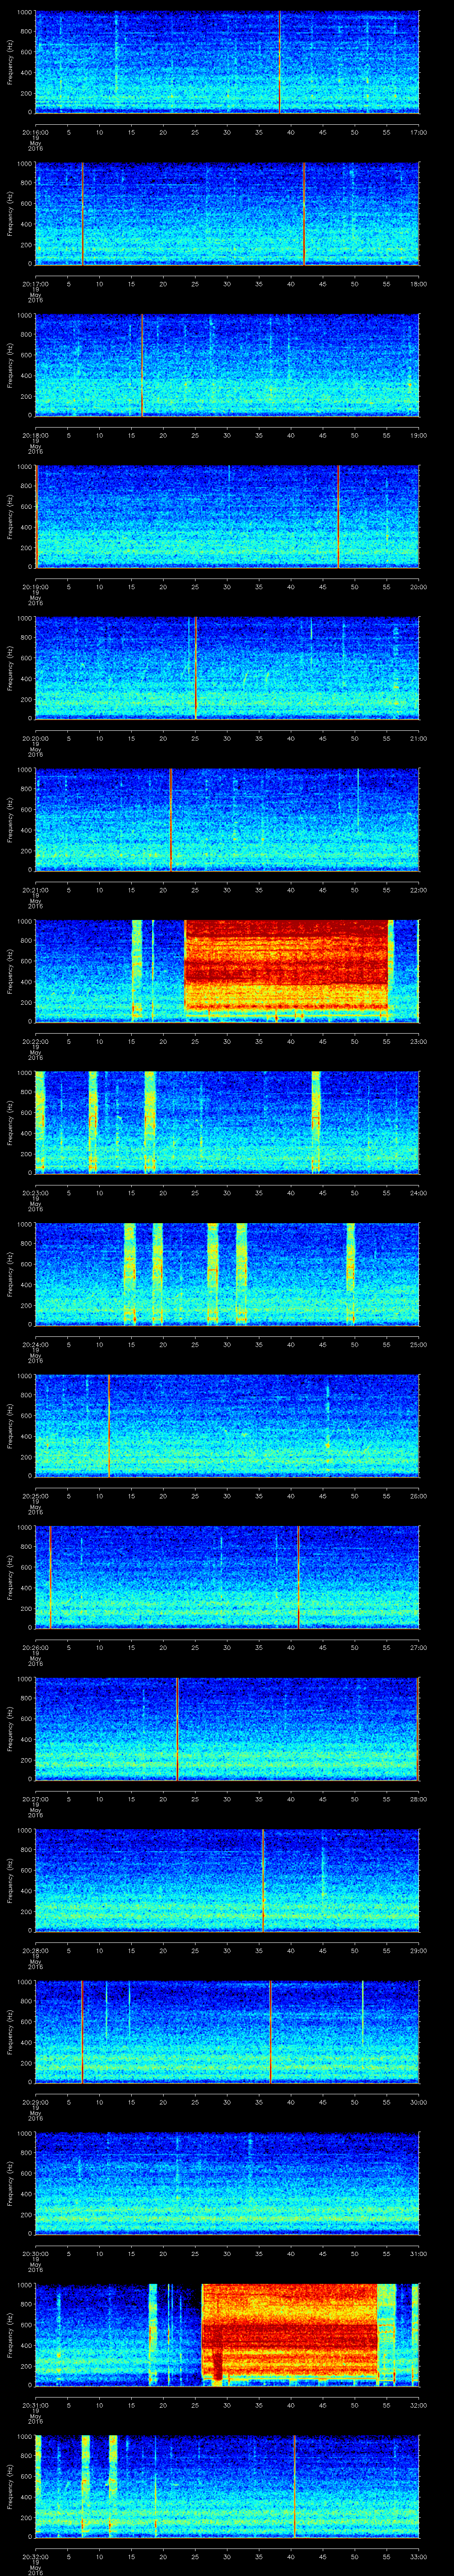Click the 33:00 end label of last panel
The height and width of the screenshot is (2576, 454).
(418, 2556)
